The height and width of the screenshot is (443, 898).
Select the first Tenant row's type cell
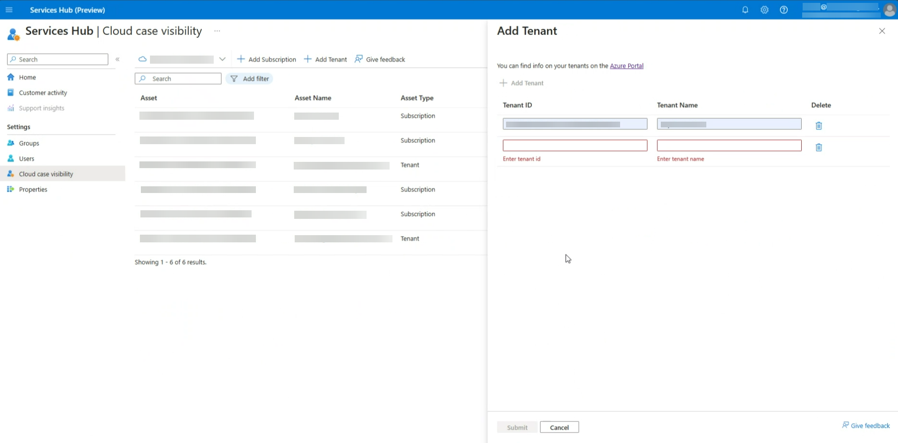tap(410, 165)
